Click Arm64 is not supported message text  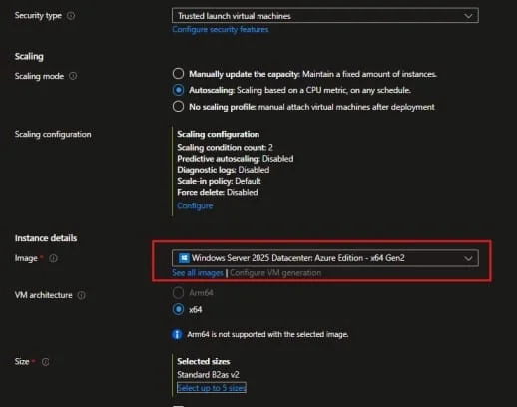click(267, 334)
